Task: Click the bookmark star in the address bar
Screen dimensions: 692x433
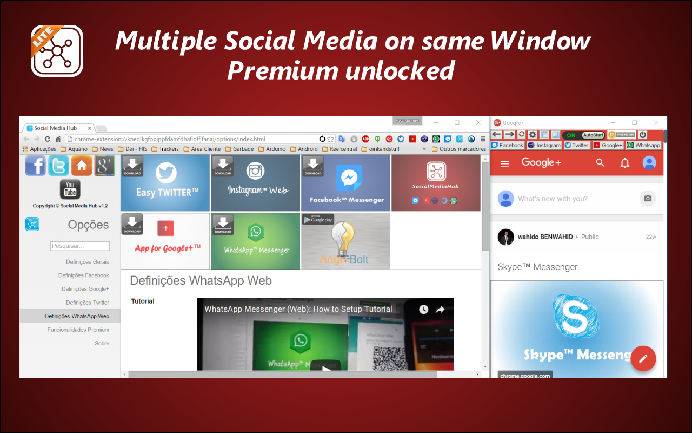Action: click(x=331, y=139)
